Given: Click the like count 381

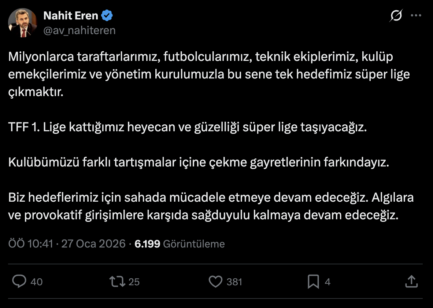Looking at the screenshot, I should coord(234,282).
